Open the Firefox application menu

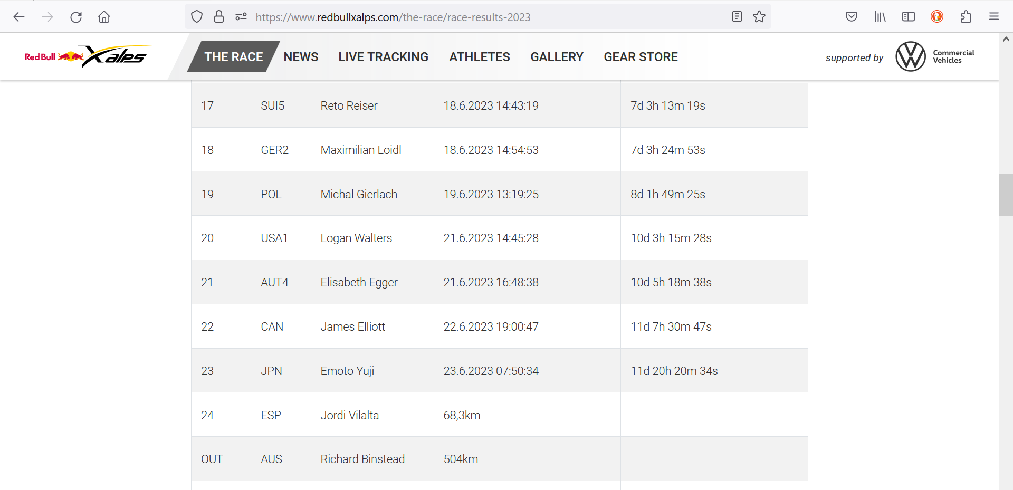coord(994,17)
